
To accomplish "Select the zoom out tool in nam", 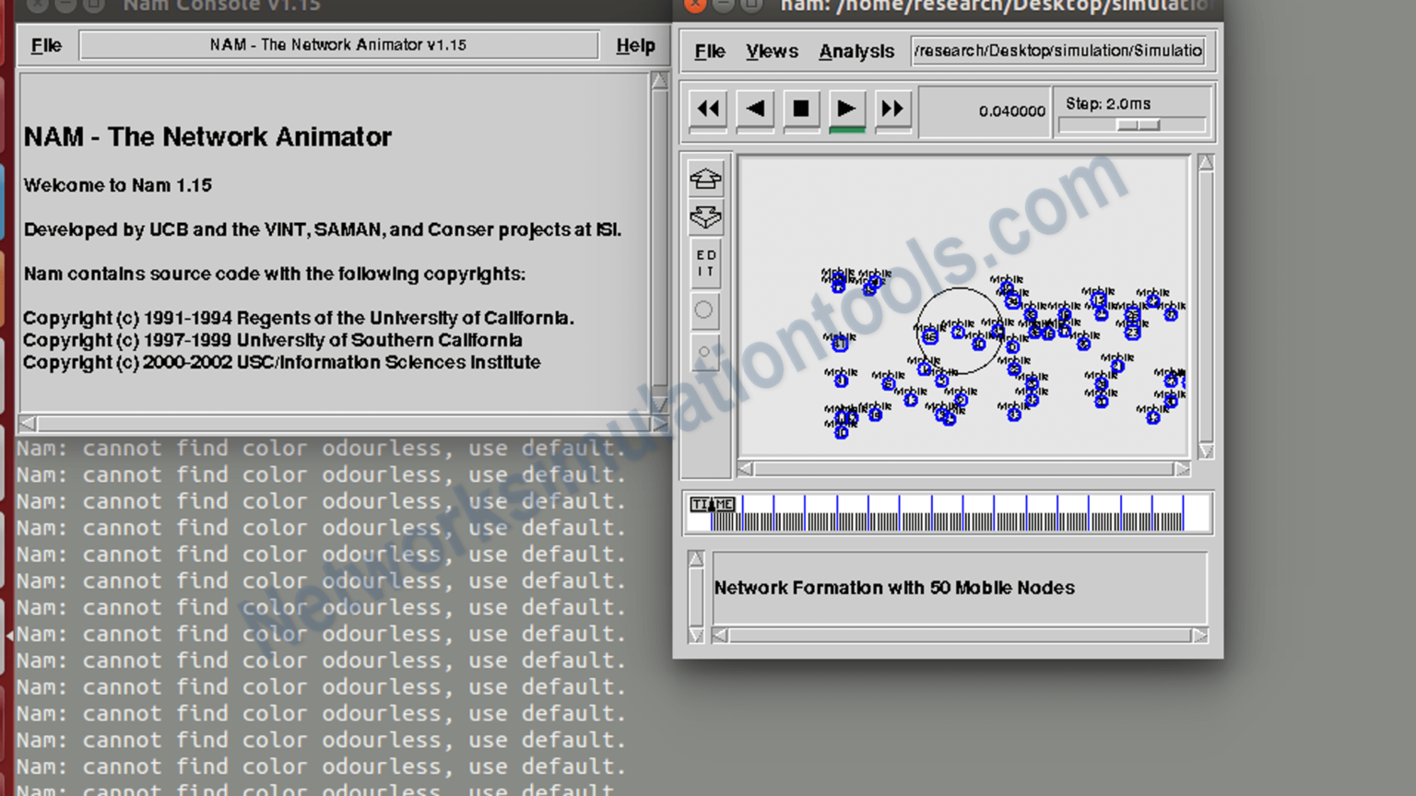I will pos(705,217).
